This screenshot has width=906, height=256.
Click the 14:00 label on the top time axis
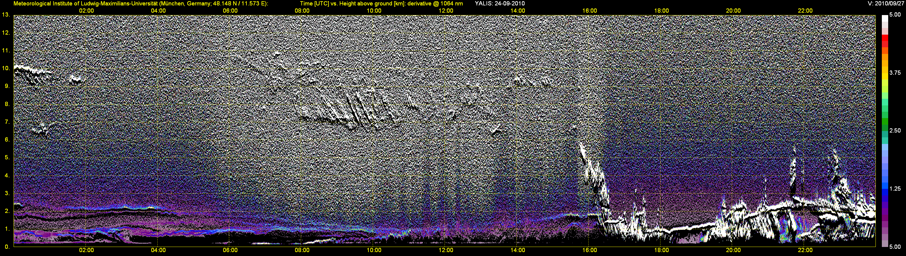tap(518, 11)
